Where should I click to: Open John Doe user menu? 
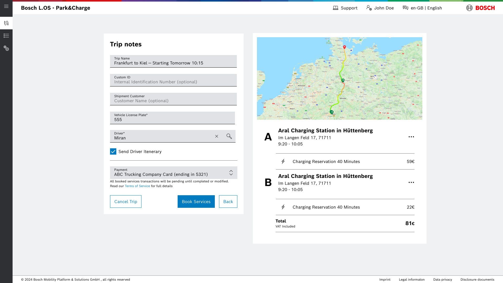pos(380,8)
